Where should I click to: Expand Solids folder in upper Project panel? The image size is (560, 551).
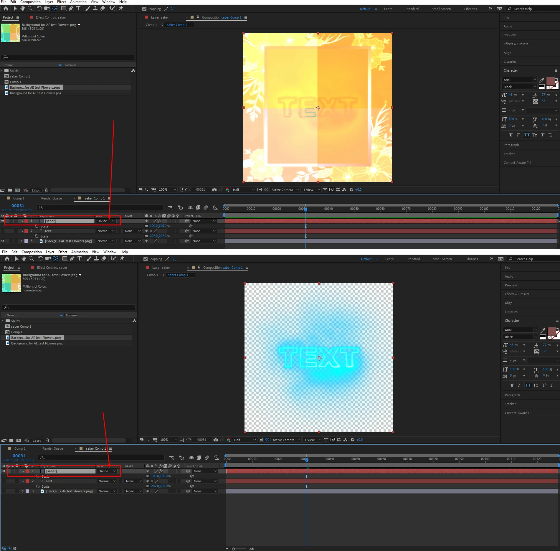1,71
